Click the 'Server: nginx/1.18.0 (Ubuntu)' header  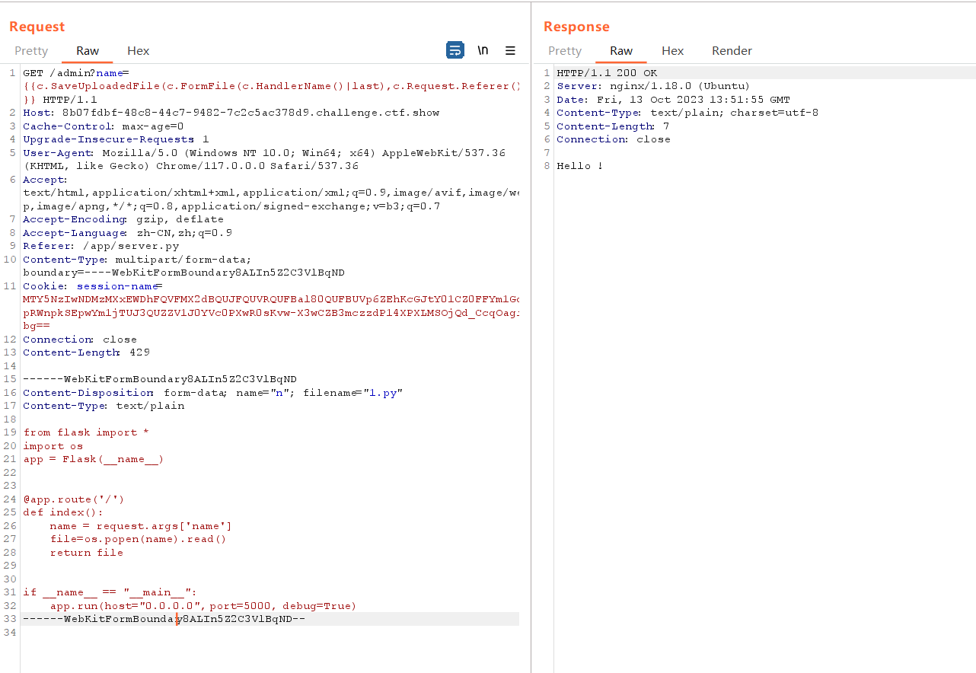tap(653, 86)
